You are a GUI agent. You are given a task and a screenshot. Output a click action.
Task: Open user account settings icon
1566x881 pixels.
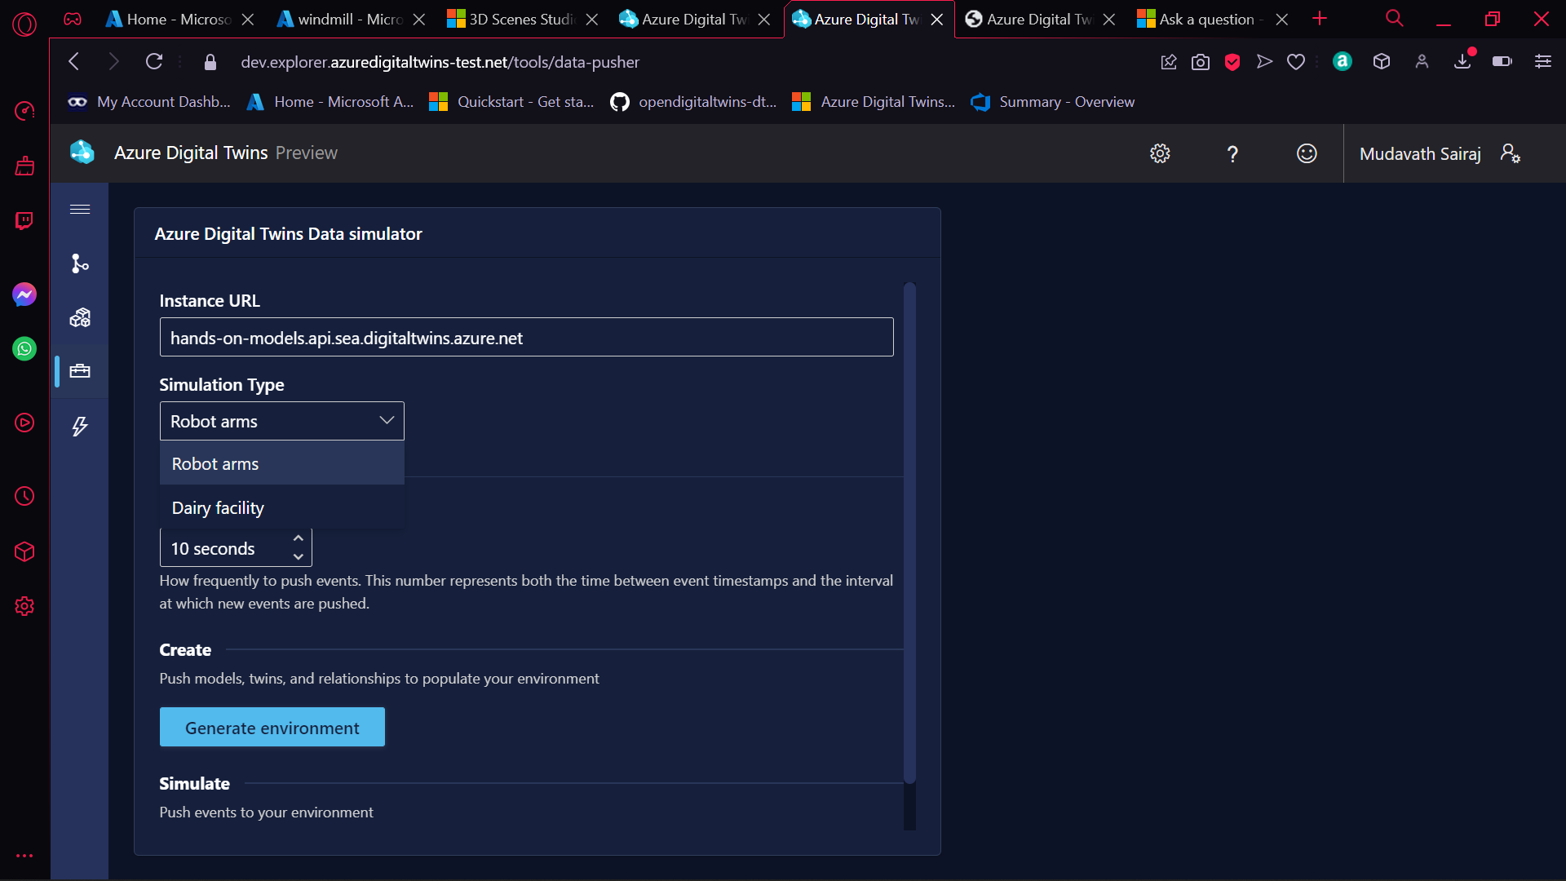pos(1510,153)
